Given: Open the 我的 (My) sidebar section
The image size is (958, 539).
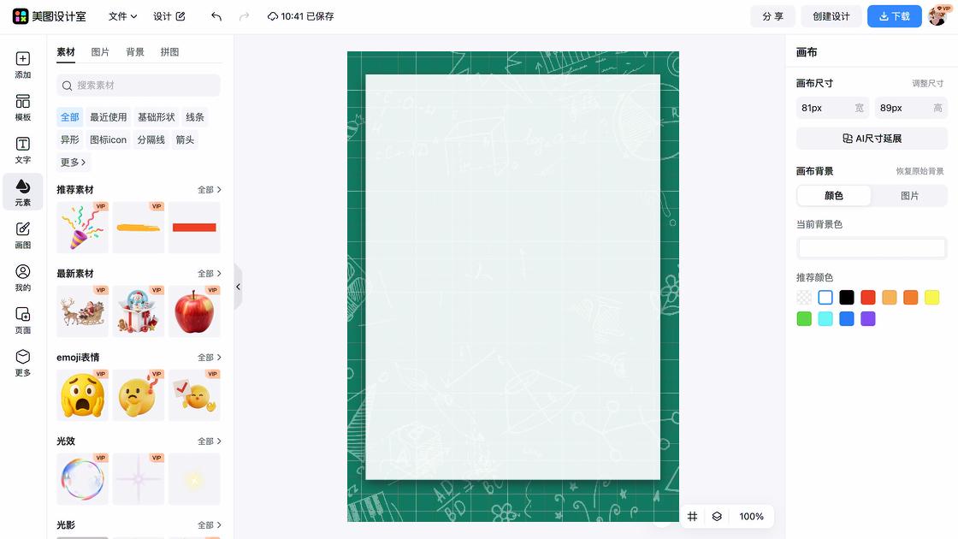Looking at the screenshot, I should pos(22,277).
